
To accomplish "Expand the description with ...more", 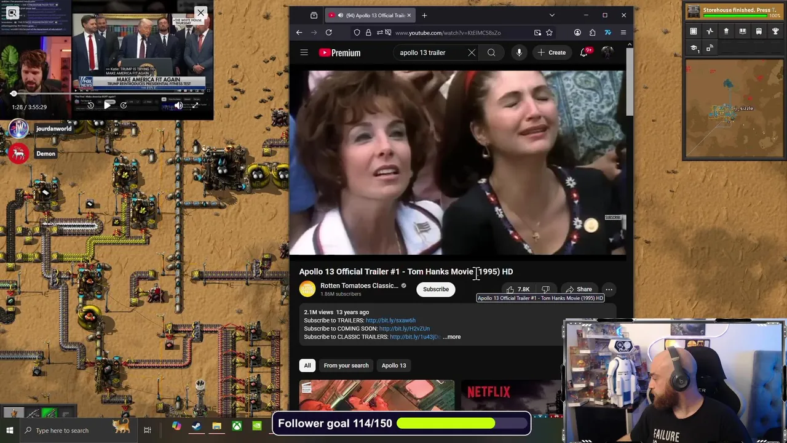I will coord(451,337).
